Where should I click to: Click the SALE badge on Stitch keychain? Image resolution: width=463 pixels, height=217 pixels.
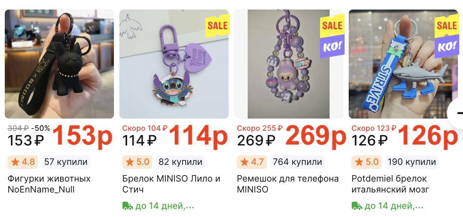pos(217,25)
